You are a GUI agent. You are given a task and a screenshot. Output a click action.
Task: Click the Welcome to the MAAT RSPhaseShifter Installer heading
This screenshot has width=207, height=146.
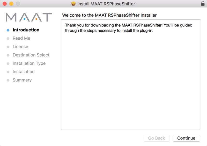click(x=109, y=16)
